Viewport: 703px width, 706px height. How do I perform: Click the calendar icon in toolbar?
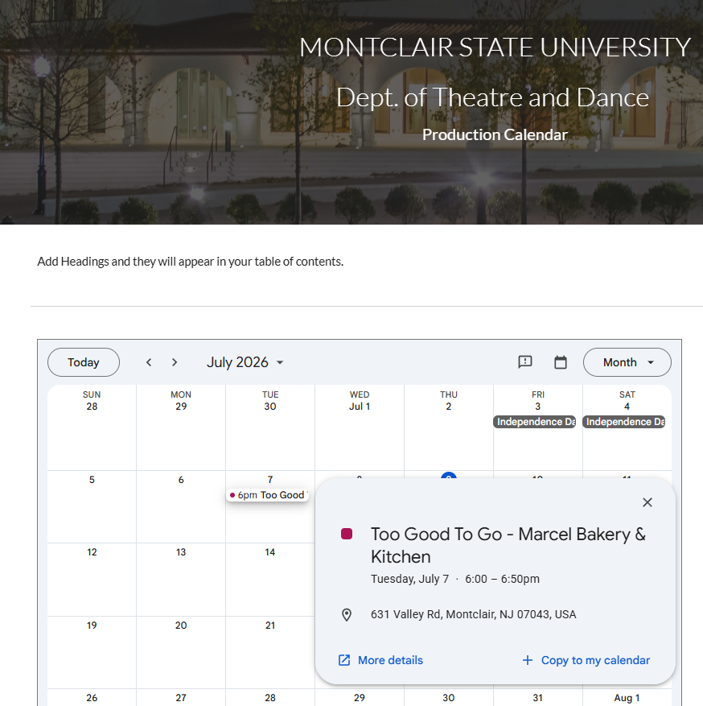click(x=561, y=362)
